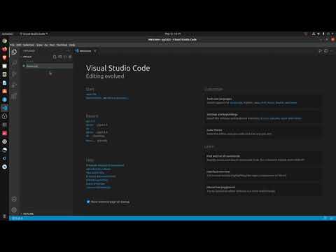The width and height of the screenshot is (336, 252).
Task: Click the project indicator in status bar
Action: (x=17, y=218)
